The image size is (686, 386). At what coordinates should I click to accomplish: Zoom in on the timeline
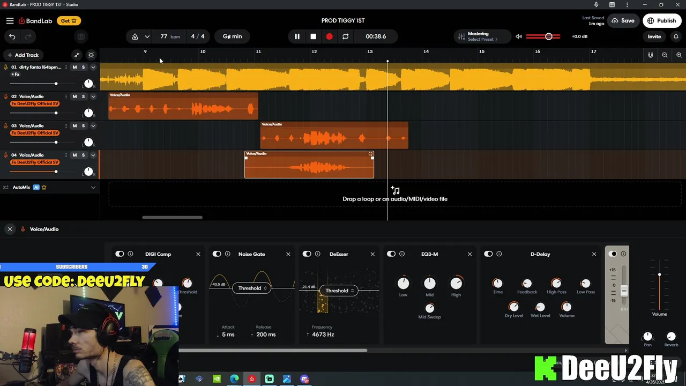679,55
